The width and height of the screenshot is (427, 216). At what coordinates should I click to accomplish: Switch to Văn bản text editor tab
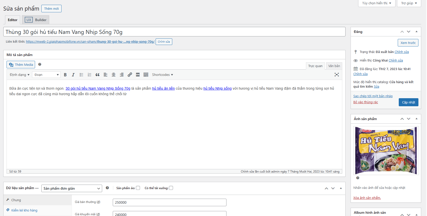(x=334, y=66)
